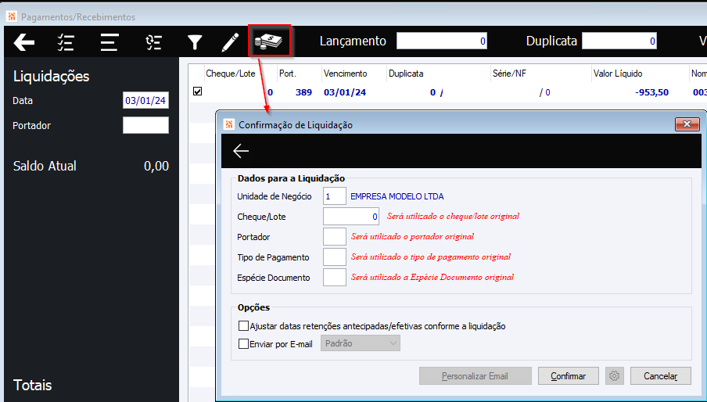Image resolution: width=707 pixels, height=402 pixels.
Task: Open the Padrão email dropdown
Action: (361, 343)
